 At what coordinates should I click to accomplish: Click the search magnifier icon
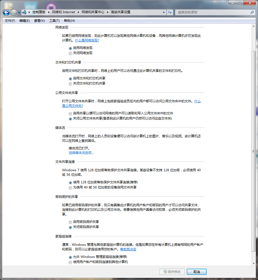pyautogui.click(x=252, y=12)
